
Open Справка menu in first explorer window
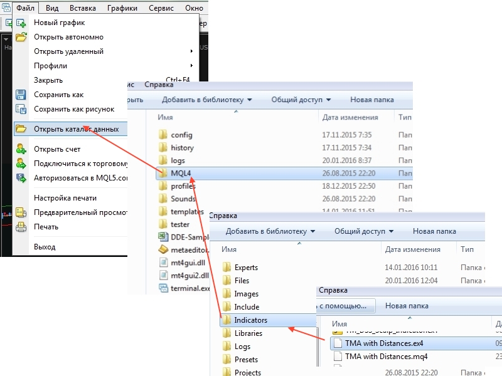click(x=159, y=85)
